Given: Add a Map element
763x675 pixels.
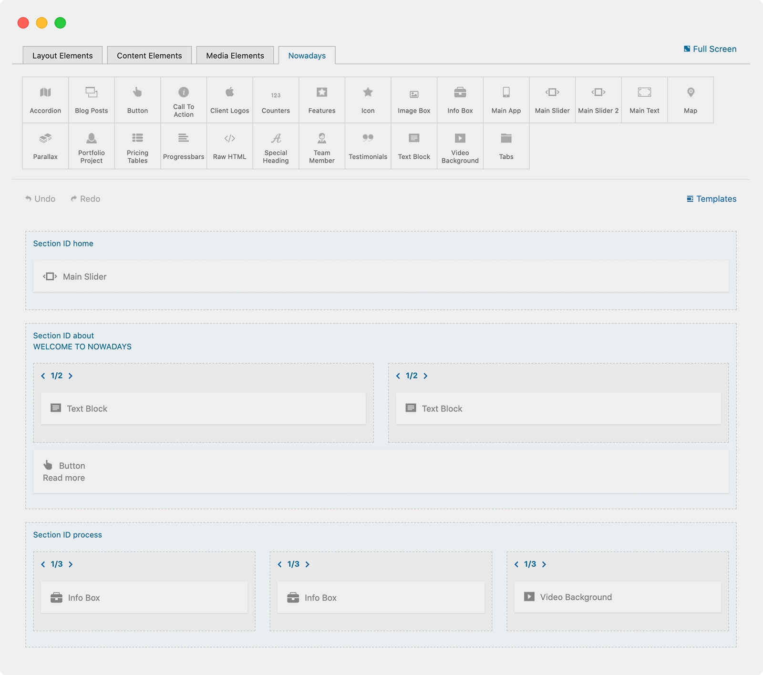Looking at the screenshot, I should [690, 100].
